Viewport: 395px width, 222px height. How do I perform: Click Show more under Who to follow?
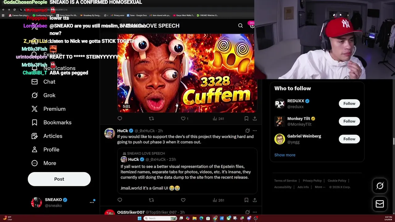click(x=285, y=155)
